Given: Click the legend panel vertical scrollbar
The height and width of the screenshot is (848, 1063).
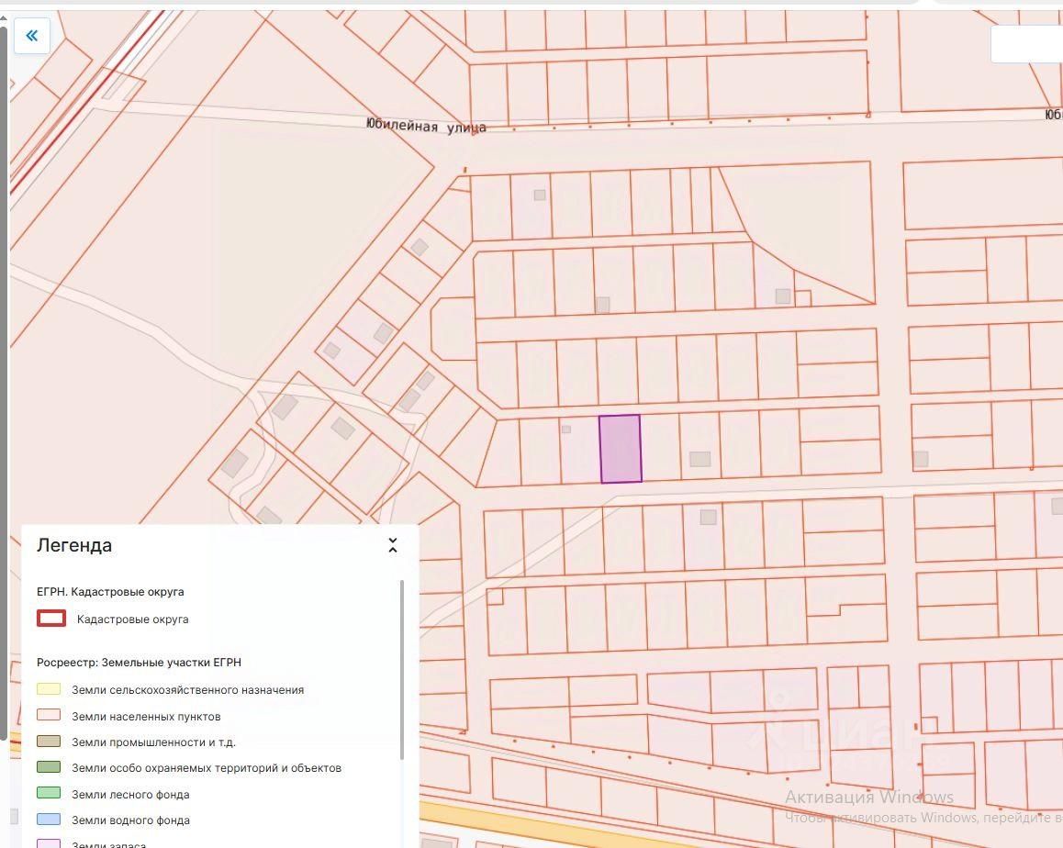Looking at the screenshot, I should (402, 670).
